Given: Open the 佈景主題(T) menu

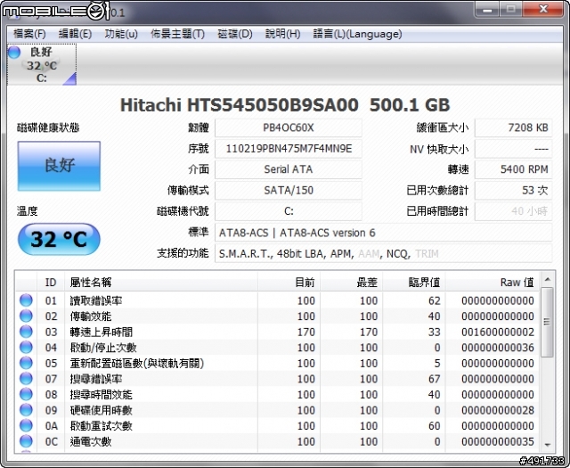Looking at the screenshot, I should click(177, 34).
